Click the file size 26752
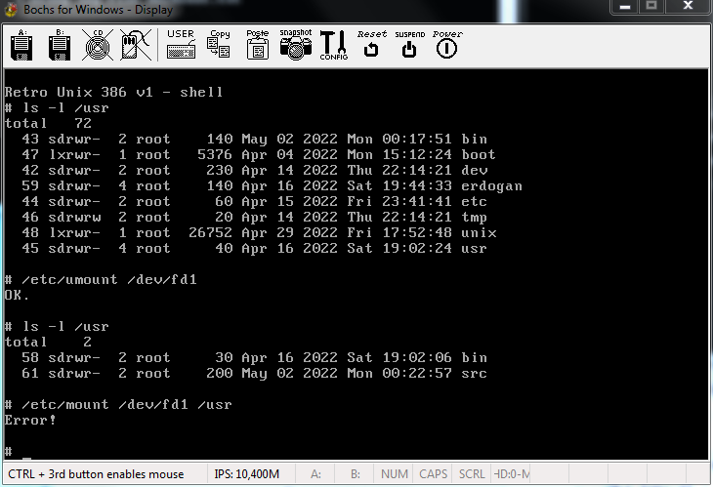 pos(211,232)
